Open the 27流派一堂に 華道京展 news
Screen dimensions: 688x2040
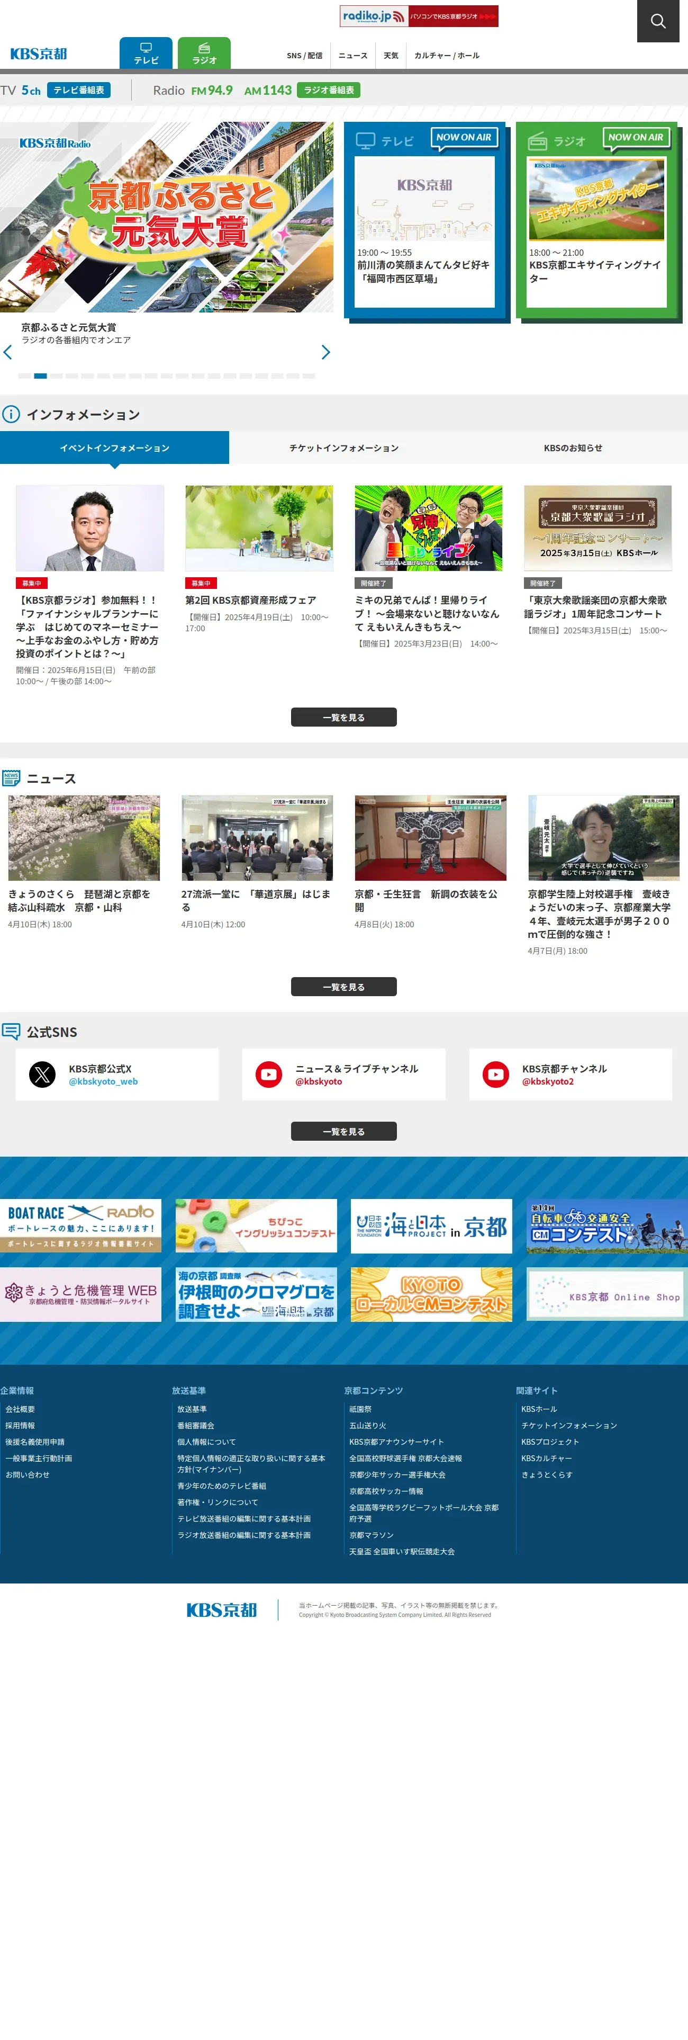(x=257, y=862)
